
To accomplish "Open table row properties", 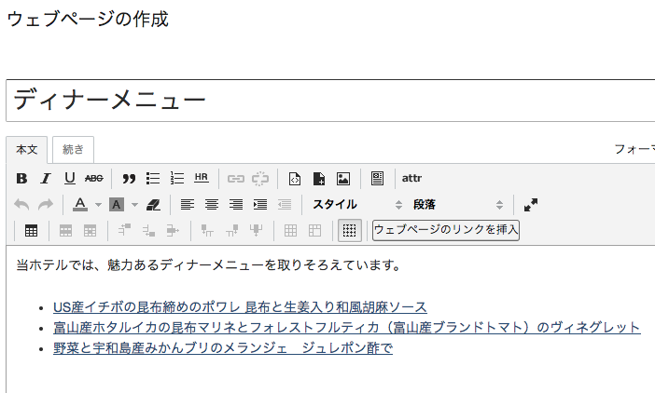I will 65,230.
